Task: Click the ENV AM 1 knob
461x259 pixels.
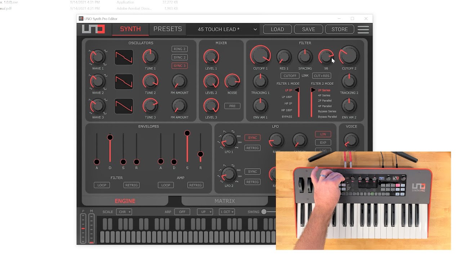Action: coord(260,106)
